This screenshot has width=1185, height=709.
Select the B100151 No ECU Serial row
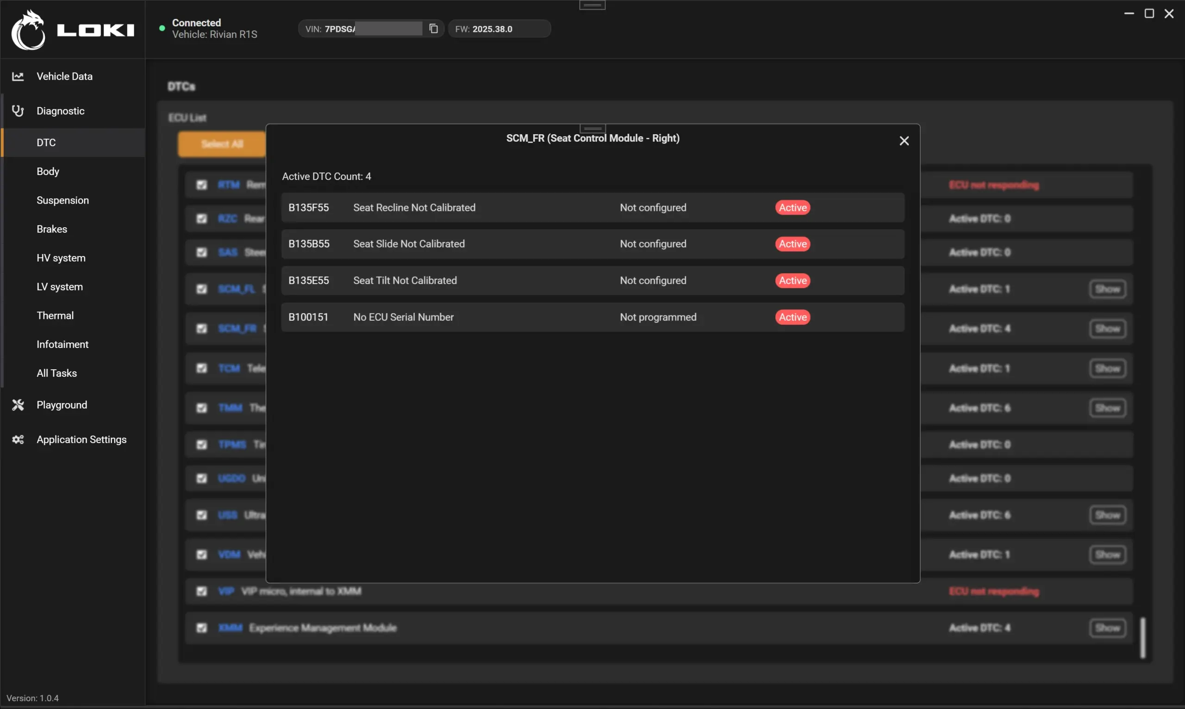(x=592, y=317)
